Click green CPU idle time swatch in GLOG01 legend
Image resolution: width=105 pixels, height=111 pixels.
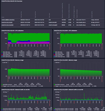coord(54,52)
